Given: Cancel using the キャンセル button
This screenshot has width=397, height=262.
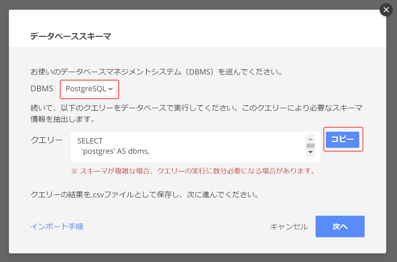Looking at the screenshot, I should tap(289, 227).
